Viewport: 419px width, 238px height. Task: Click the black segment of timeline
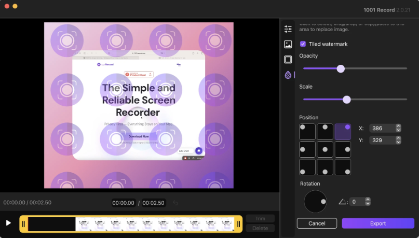pyautogui.click(x=52, y=224)
